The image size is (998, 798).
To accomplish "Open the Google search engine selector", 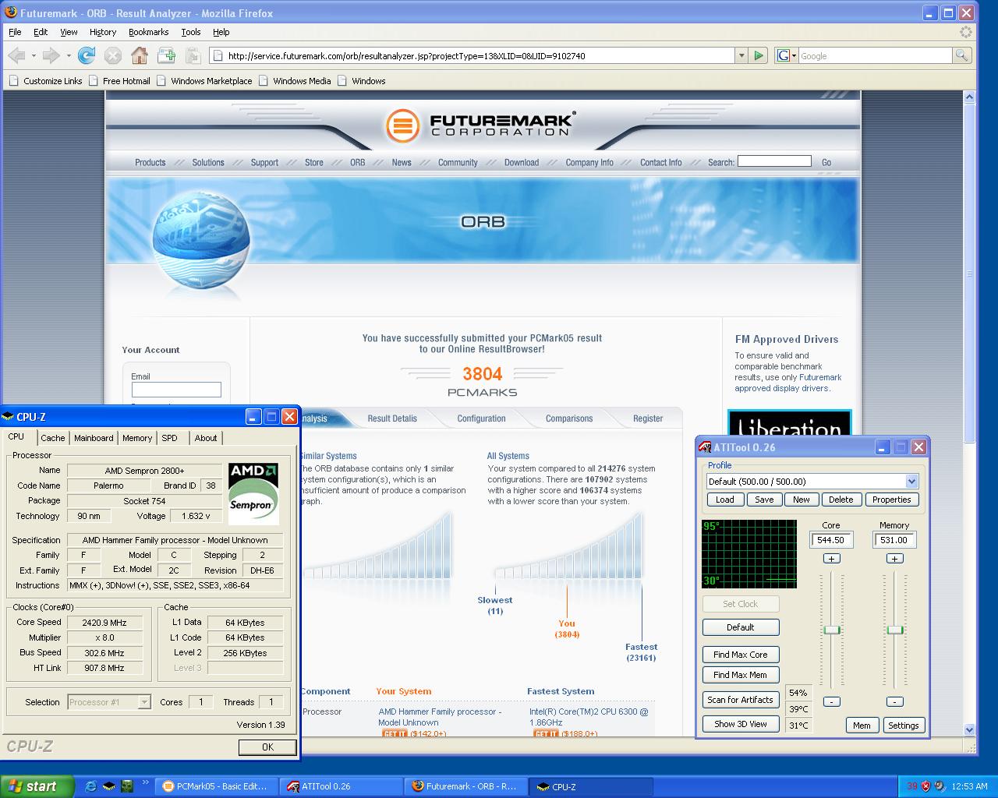I will (787, 55).
